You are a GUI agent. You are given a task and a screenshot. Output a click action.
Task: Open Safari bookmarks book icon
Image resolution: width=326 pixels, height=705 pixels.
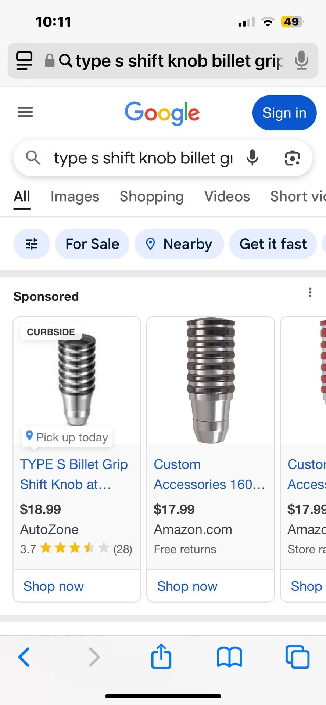point(229,657)
